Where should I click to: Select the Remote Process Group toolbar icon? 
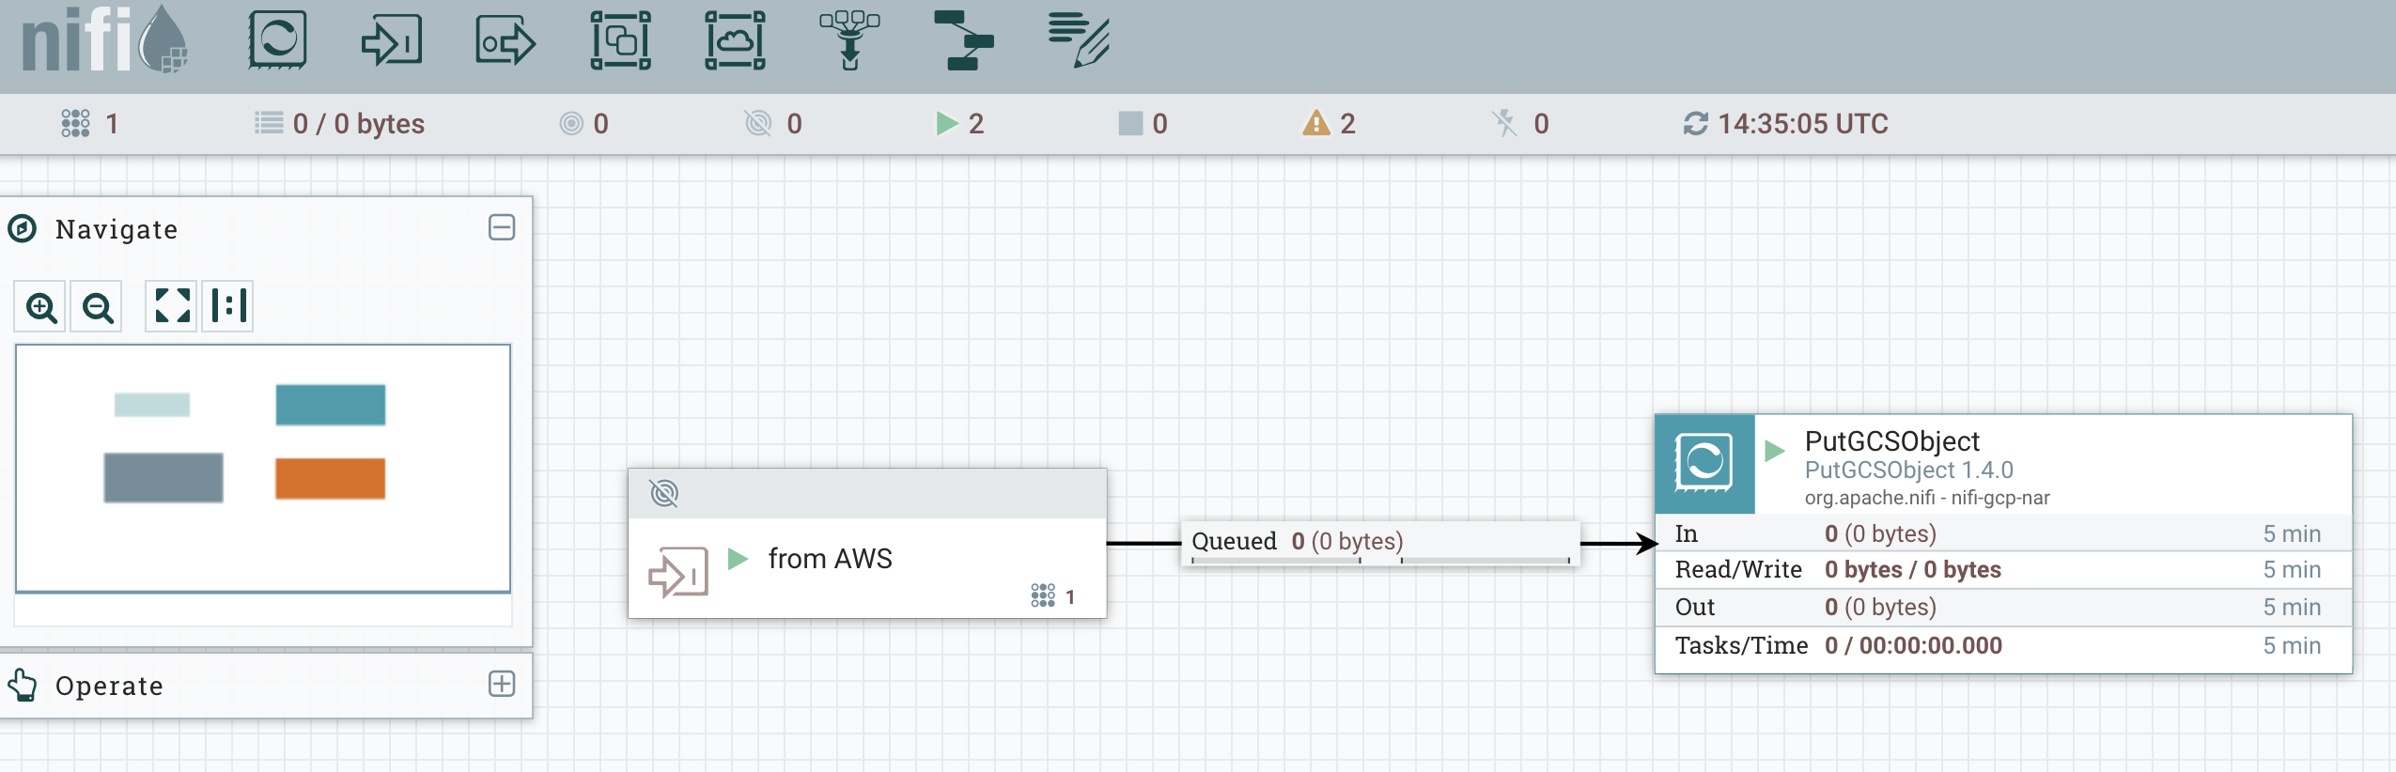pos(735,40)
